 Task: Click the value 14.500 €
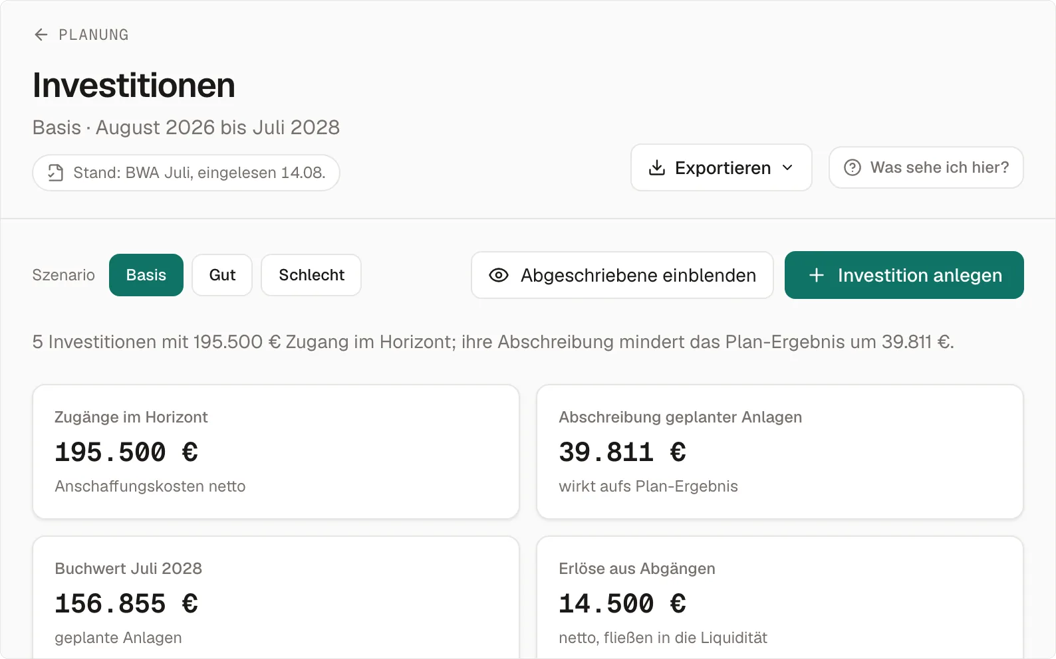622,604
